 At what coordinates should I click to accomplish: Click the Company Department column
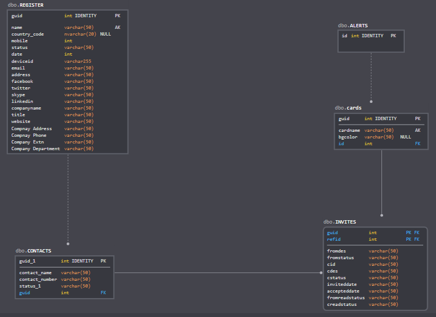(x=36, y=148)
